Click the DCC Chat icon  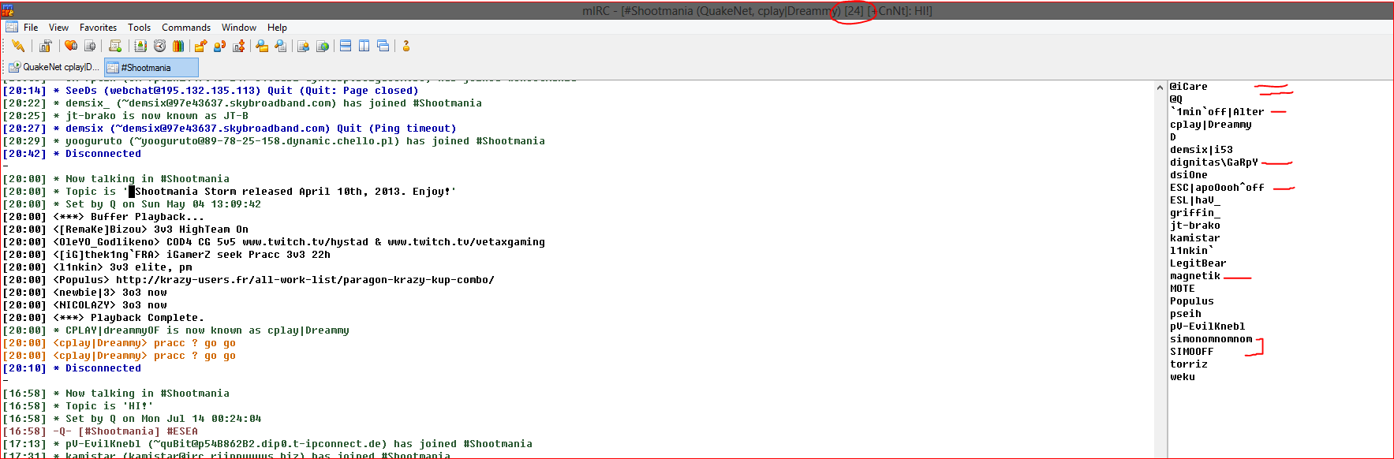tap(219, 46)
